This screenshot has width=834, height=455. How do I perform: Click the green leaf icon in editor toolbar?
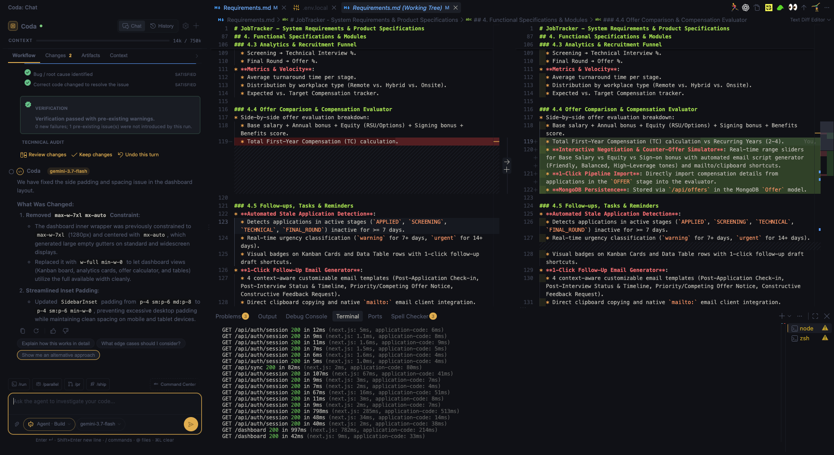(x=780, y=7)
